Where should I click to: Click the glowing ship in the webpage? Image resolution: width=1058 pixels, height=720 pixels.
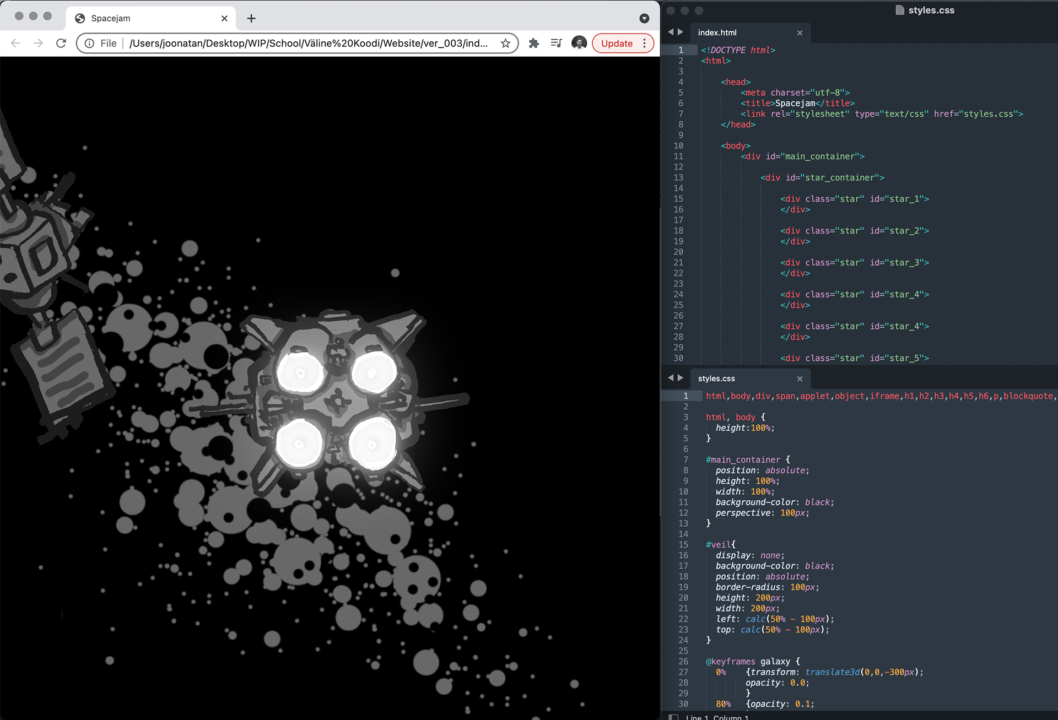[336, 402]
